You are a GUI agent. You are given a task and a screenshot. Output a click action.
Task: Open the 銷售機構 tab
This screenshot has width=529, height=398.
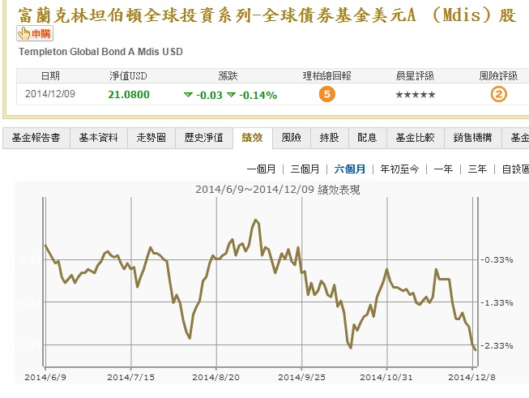pyautogui.click(x=472, y=138)
